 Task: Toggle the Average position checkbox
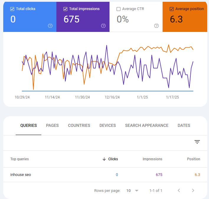(172, 9)
